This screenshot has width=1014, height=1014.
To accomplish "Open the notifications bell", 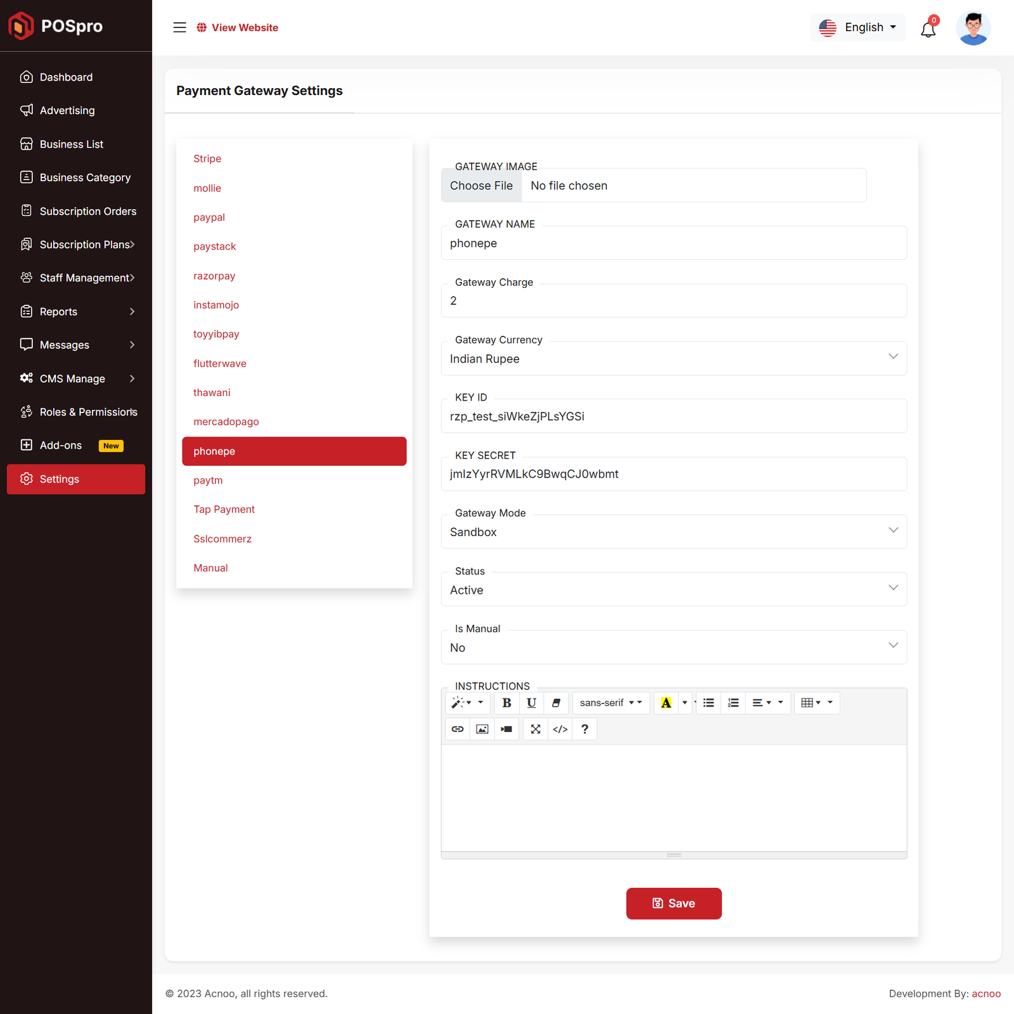I will pos(928,29).
